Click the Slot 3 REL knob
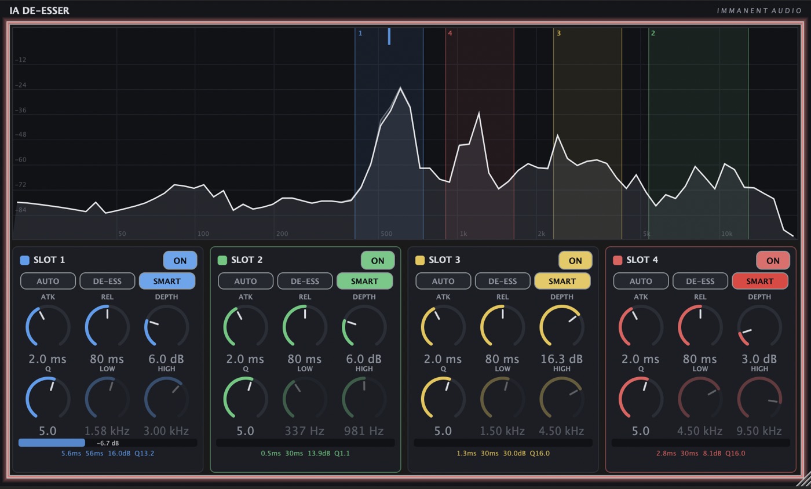Viewport: 811px width, 489px height. 502,327
